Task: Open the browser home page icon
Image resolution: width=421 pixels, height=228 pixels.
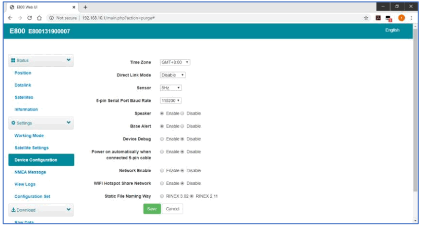Action: click(x=39, y=18)
